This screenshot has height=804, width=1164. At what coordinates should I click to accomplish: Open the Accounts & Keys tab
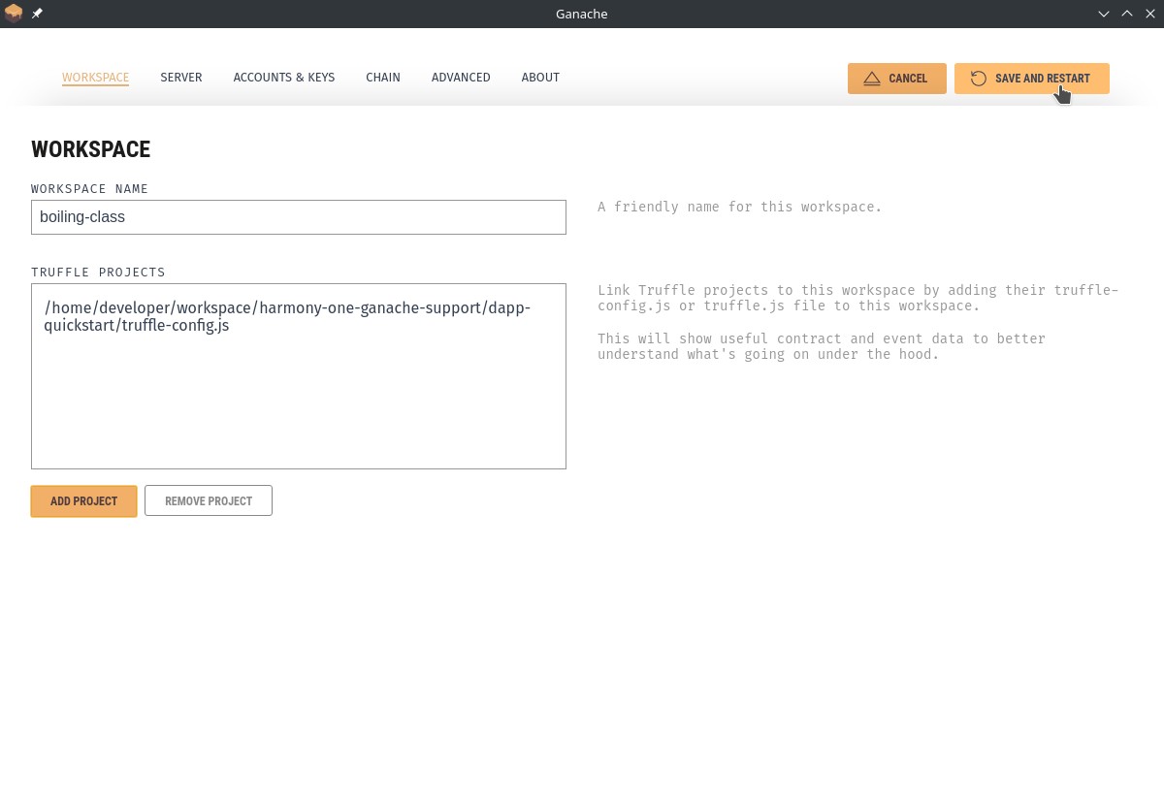(x=284, y=78)
